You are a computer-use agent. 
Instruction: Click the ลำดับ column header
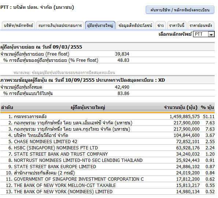(7, 107)
